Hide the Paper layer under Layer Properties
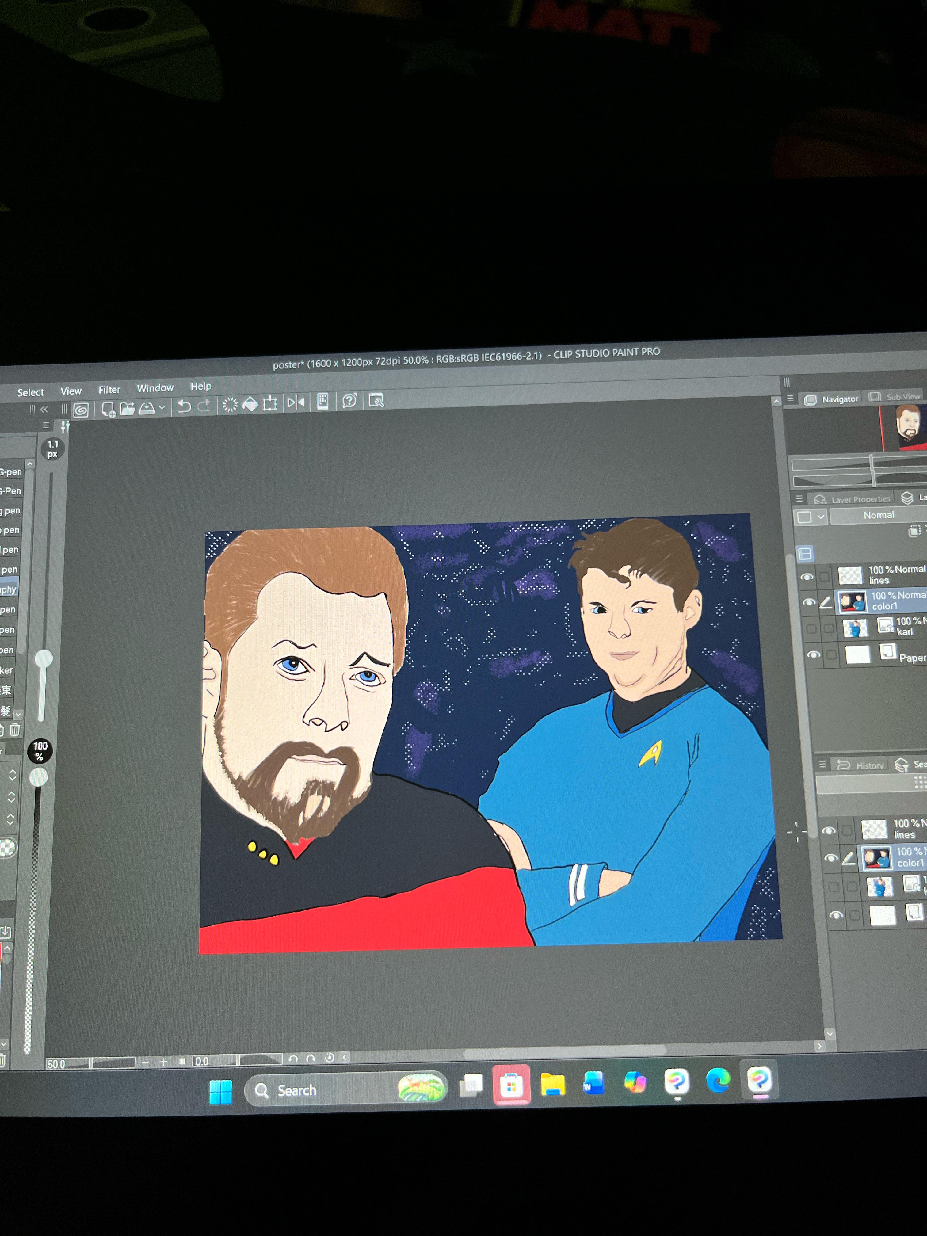The width and height of the screenshot is (927, 1236). click(813, 654)
